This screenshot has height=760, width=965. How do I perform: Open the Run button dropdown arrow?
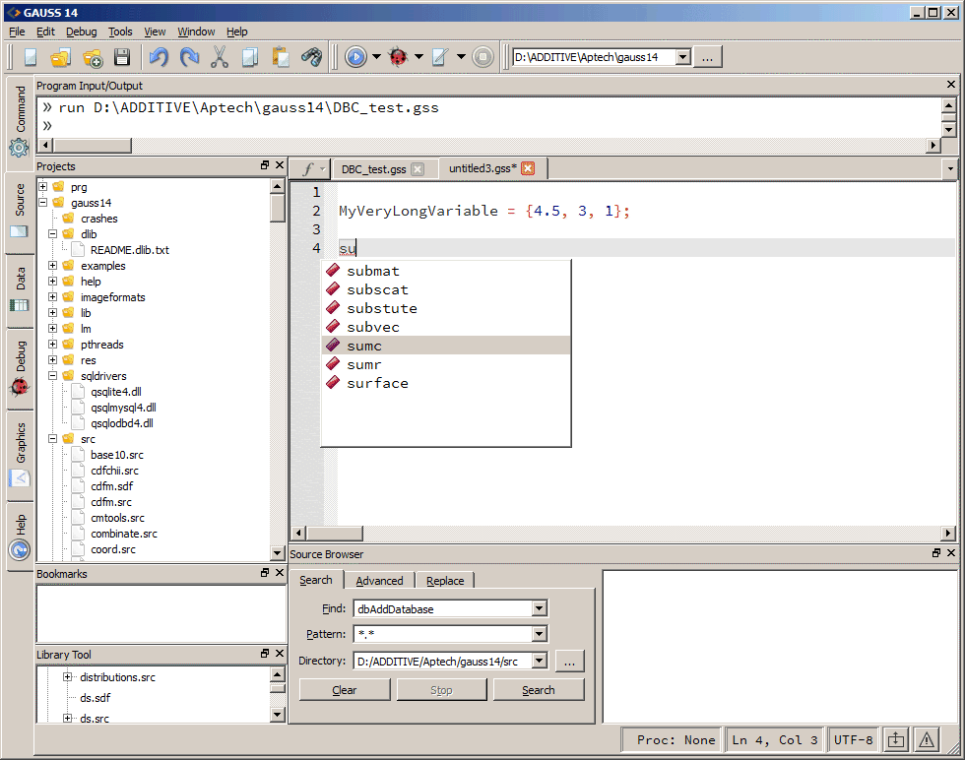pos(376,57)
